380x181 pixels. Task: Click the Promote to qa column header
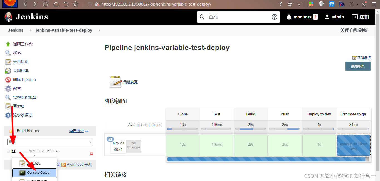pyautogui.click(x=354, y=114)
